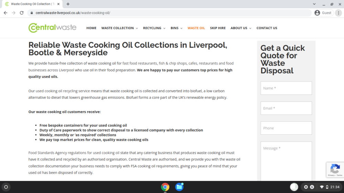Screen dimensions: 344x193
Task: Open the Files app on the shelf
Action: [x=179, y=187]
